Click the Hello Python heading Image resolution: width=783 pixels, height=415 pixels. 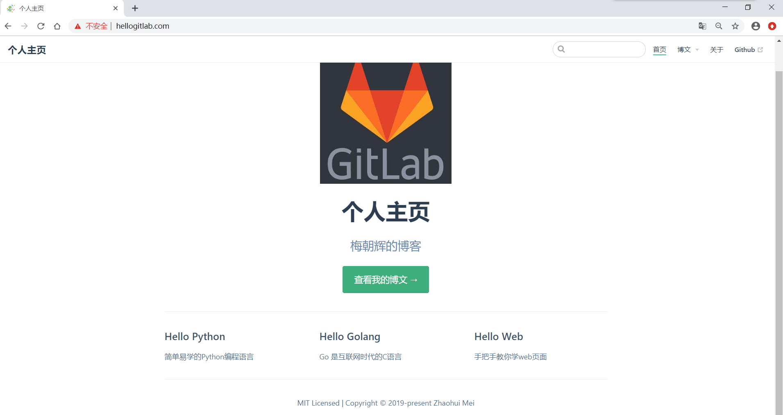coord(195,336)
